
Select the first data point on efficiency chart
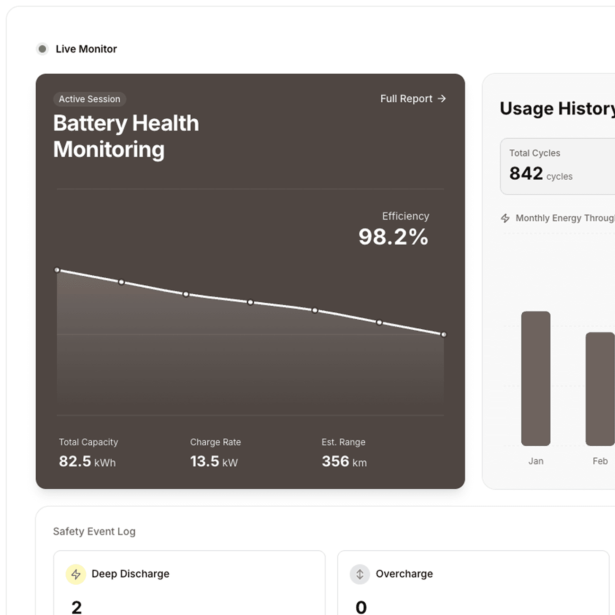pos(57,269)
